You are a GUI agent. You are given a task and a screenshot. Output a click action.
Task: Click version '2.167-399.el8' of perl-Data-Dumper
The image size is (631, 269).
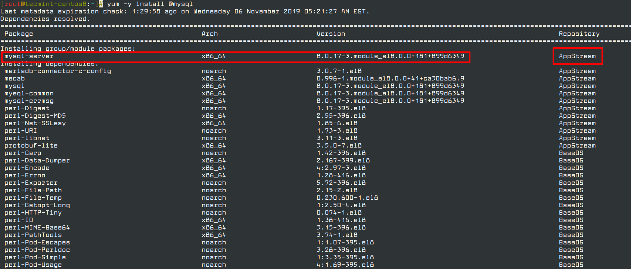[x=343, y=161]
